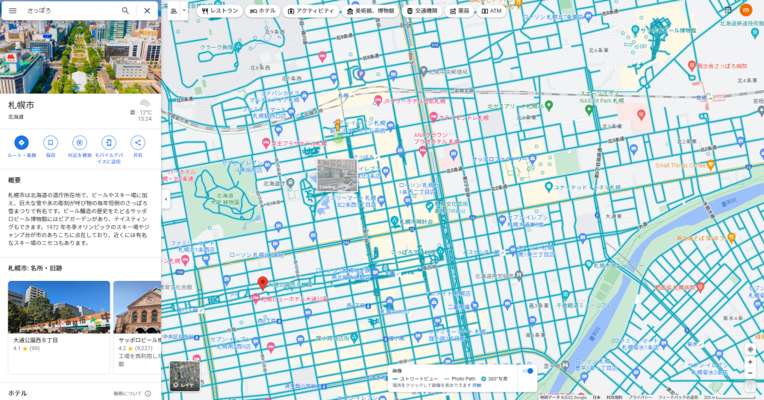Image resolution: width=764 pixels, height=400 pixels.
Task: Click the 札幌ビューホテル大通公園 pin
Action: coord(255,299)
